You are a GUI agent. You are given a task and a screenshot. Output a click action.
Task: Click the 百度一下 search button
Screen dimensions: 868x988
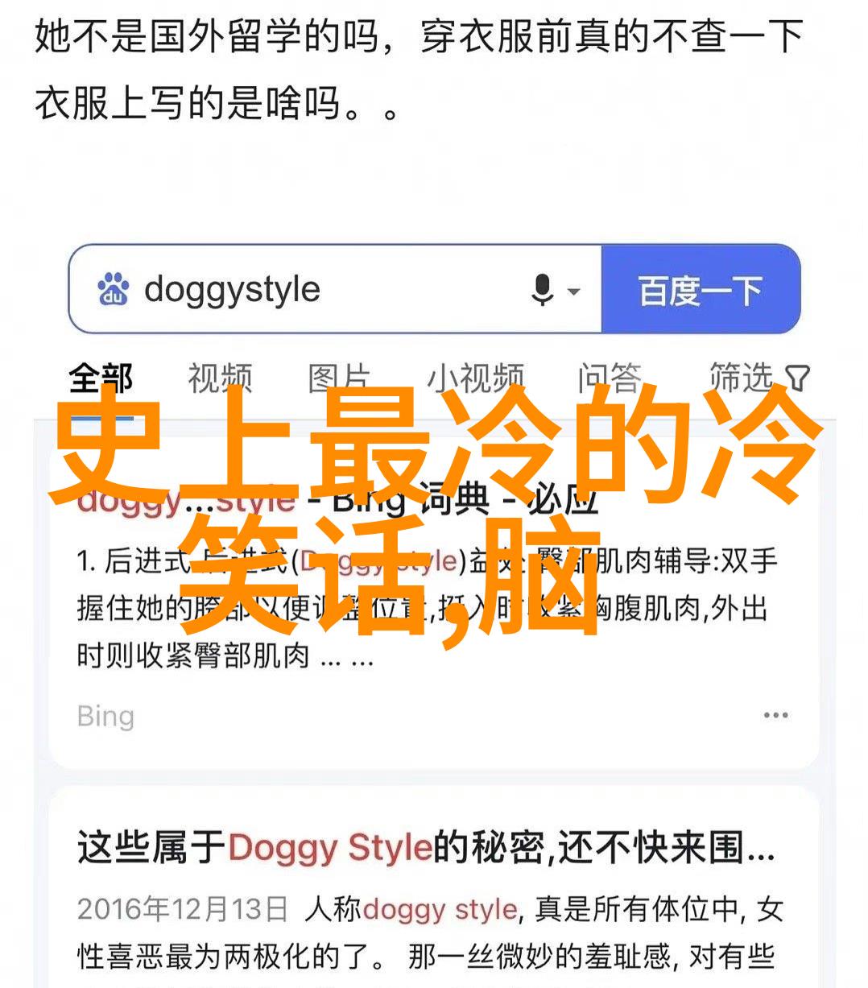701,290
